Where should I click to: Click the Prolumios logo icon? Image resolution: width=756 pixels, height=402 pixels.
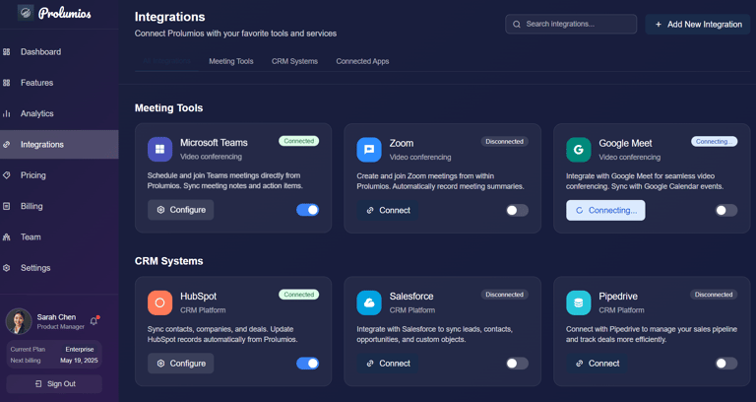[26, 13]
